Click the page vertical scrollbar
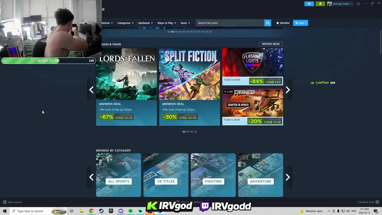Viewport: 382px width, 215px height. click(x=380, y=42)
